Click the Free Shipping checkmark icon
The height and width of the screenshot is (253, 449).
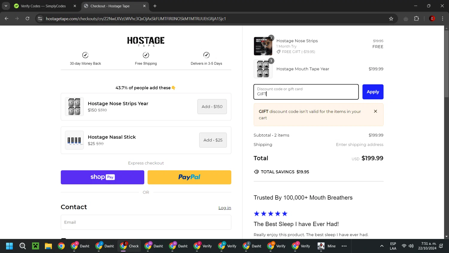146,55
